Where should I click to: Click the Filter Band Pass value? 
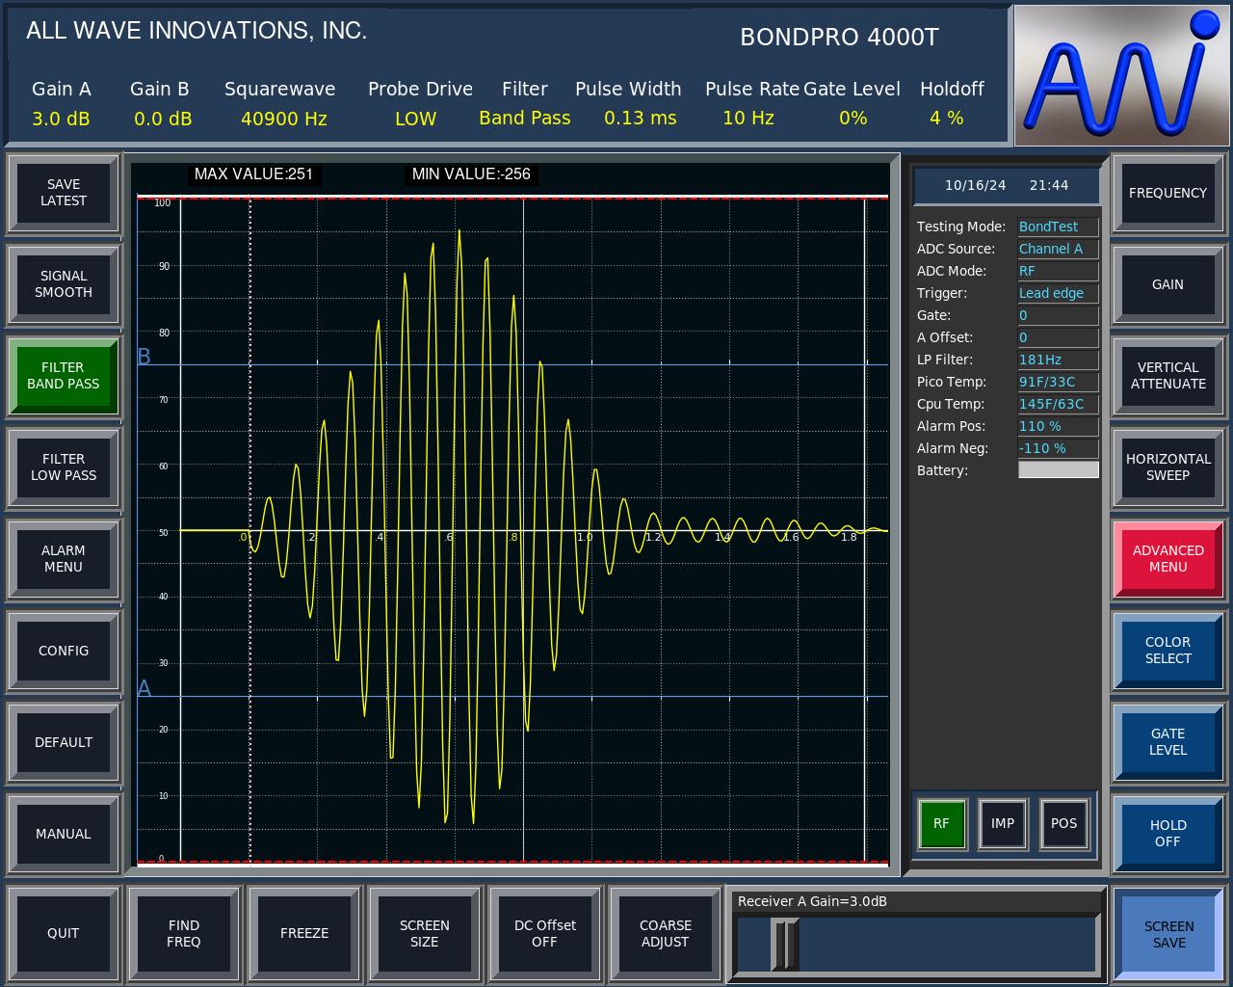click(x=525, y=118)
